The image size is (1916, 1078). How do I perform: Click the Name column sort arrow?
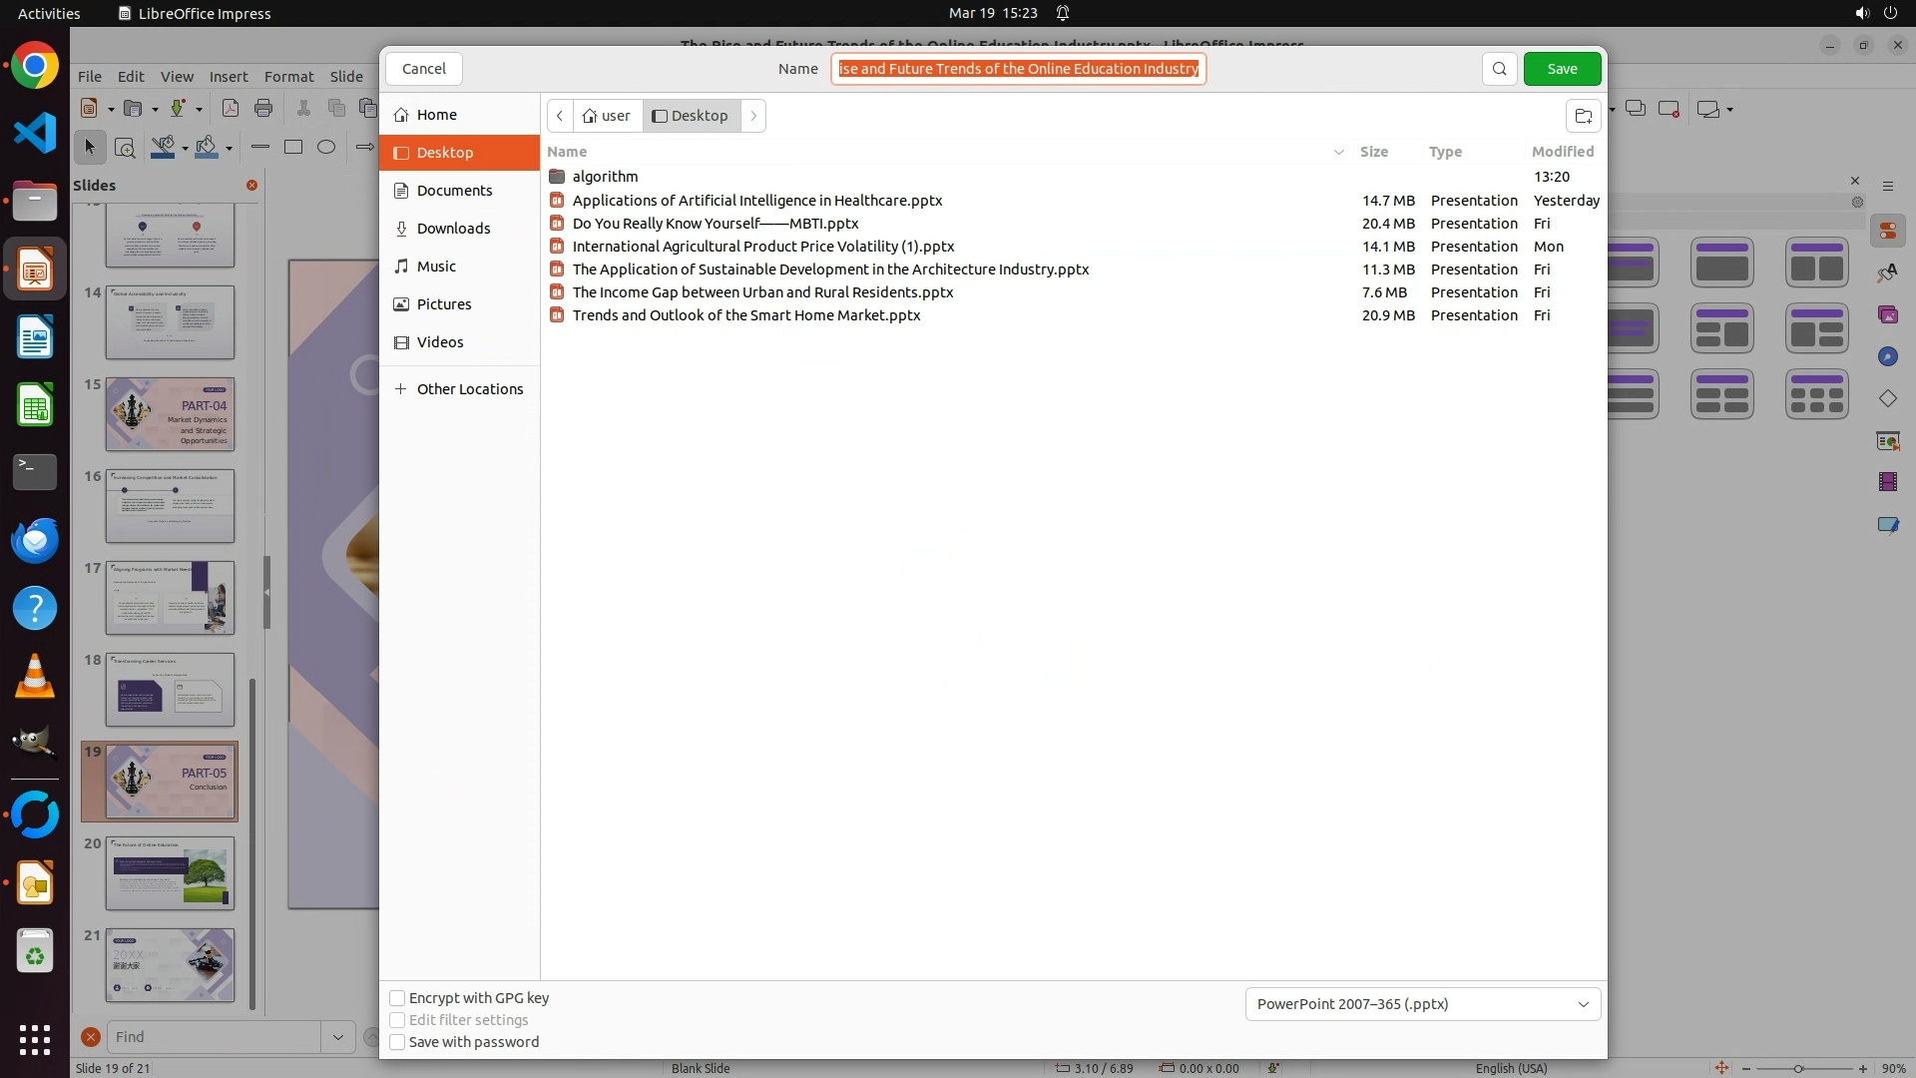pyautogui.click(x=1338, y=152)
